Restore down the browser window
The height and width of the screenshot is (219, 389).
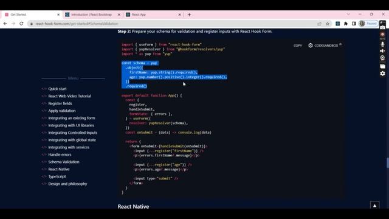371,14
